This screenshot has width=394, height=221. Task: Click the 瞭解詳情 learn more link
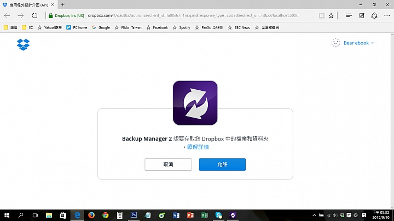tap(198, 147)
